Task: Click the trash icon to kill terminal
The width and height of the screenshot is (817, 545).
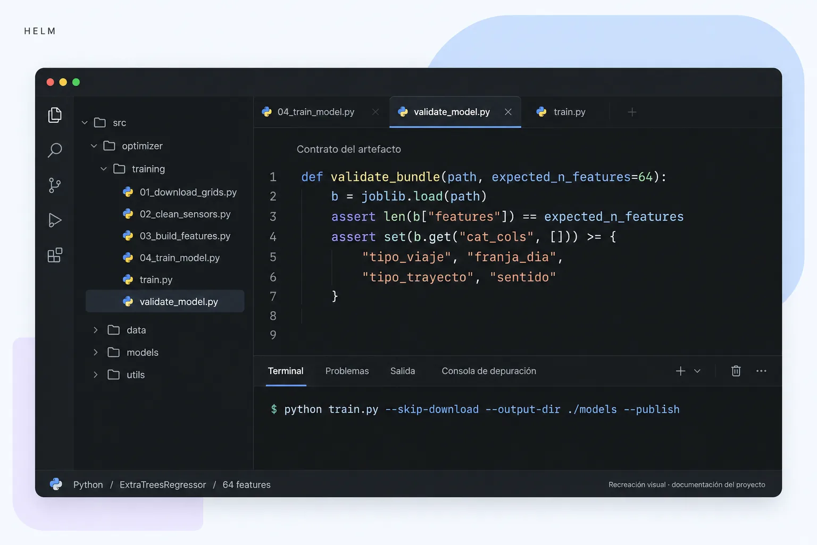Action: tap(736, 371)
